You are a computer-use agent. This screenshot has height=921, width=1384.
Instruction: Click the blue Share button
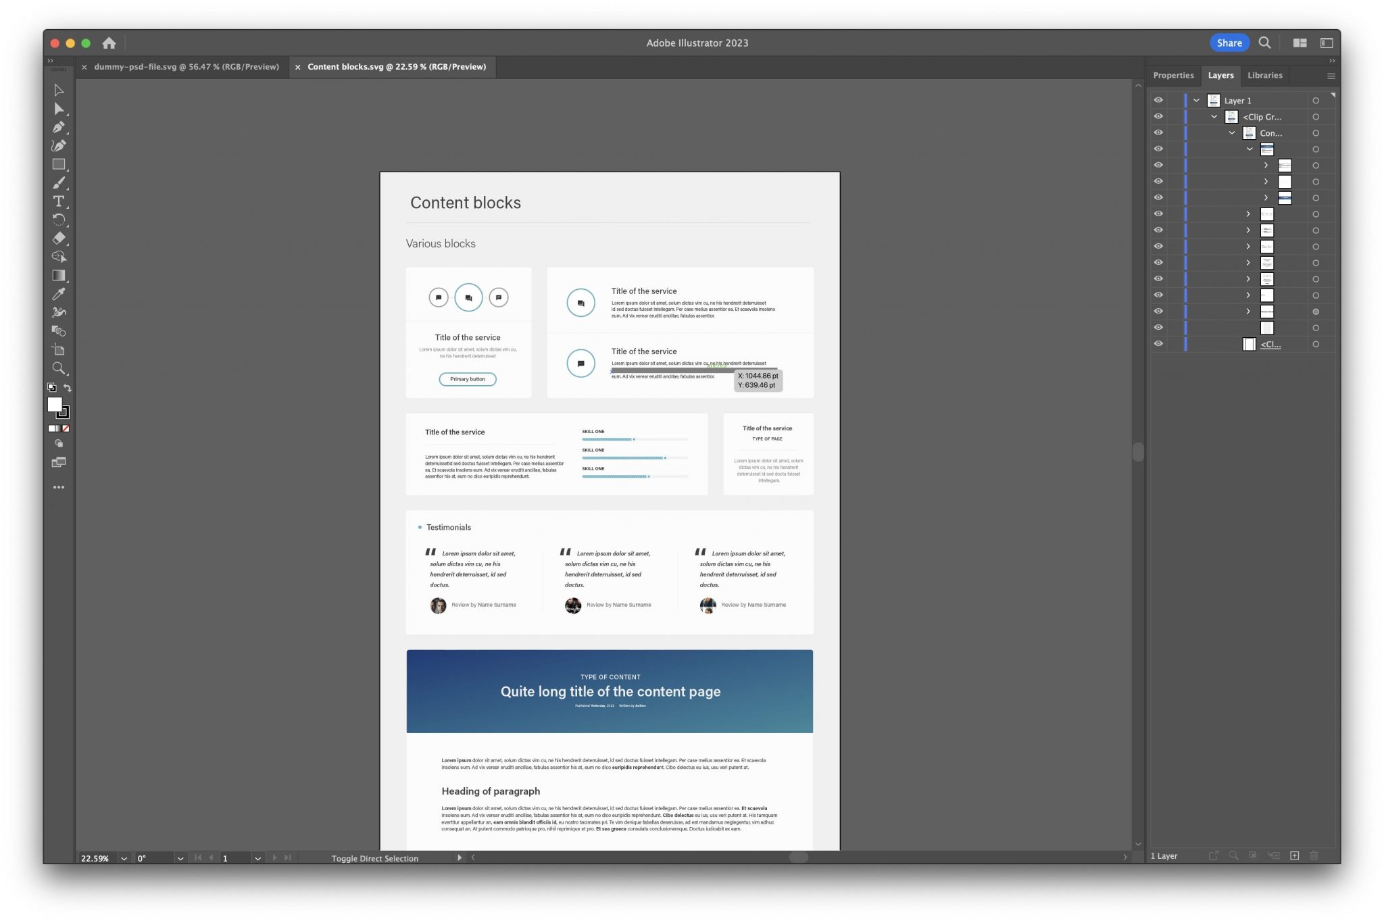[x=1230, y=43]
